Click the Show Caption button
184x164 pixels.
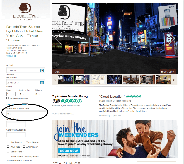pyautogui.click(x=168, y=71)
